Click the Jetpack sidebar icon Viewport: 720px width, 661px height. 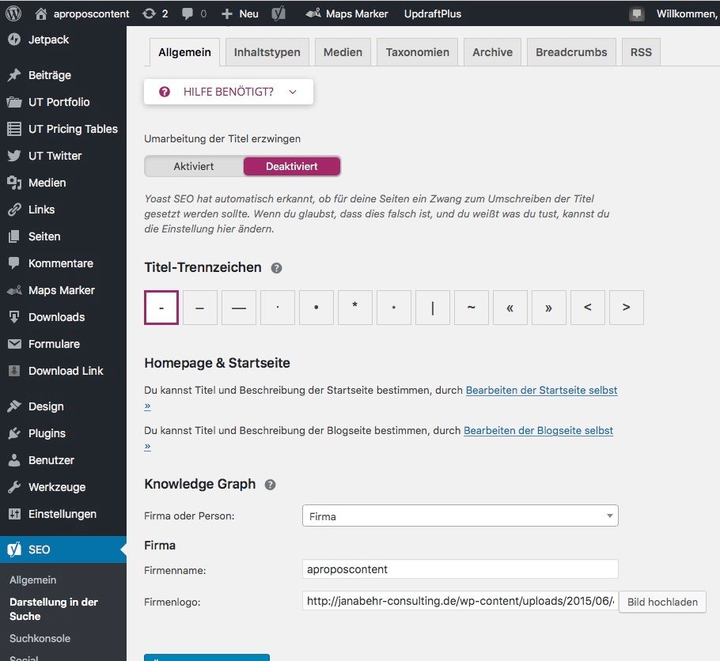coord(14,40)
